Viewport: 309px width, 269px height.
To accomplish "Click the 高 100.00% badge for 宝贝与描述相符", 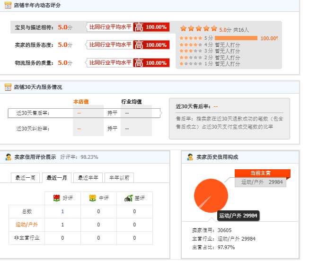I will tap(151, 27).
